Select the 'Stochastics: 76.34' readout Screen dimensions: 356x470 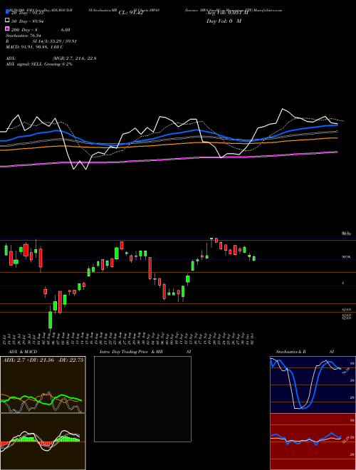[x=23, y=36]
